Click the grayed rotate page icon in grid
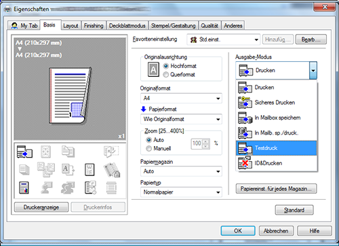Screen dimensions: 339x246 (x=111, y=152)
